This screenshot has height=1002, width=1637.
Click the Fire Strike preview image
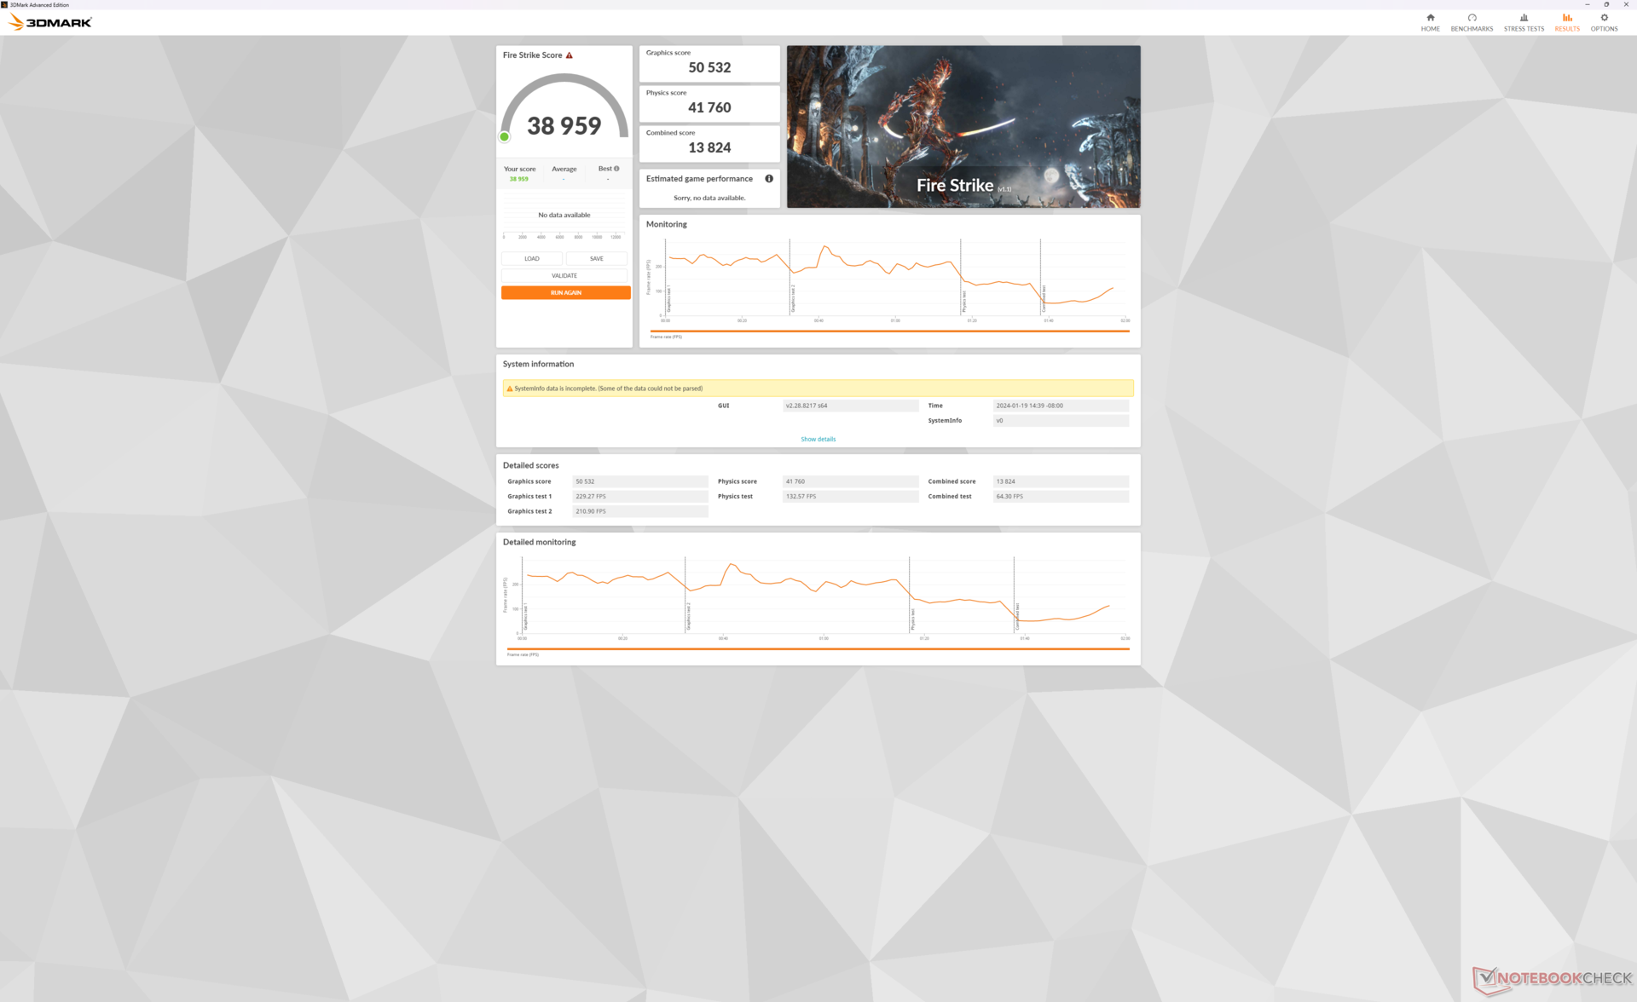pos(963,126)
